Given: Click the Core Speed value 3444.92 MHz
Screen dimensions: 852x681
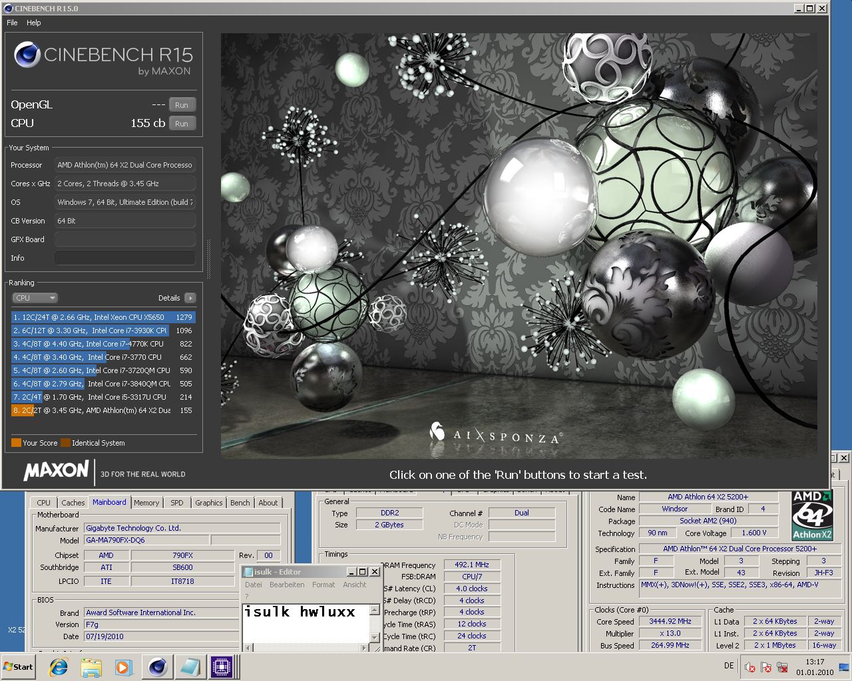Looking at the screenshot, I should (670, 621).
